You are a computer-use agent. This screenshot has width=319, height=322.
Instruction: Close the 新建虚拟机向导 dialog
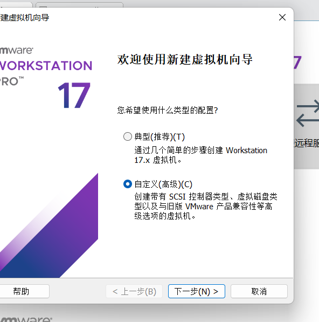pos(282,17)
